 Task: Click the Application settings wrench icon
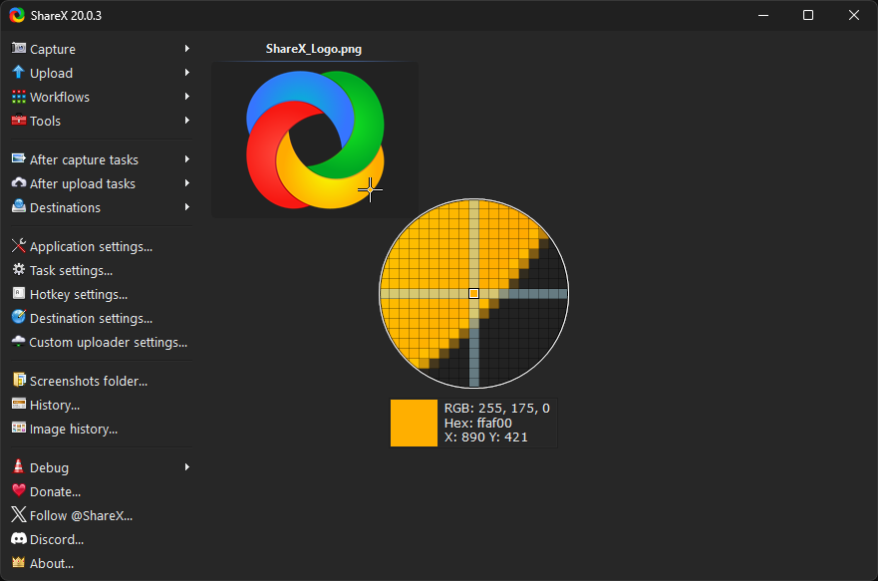click(19, 246)
